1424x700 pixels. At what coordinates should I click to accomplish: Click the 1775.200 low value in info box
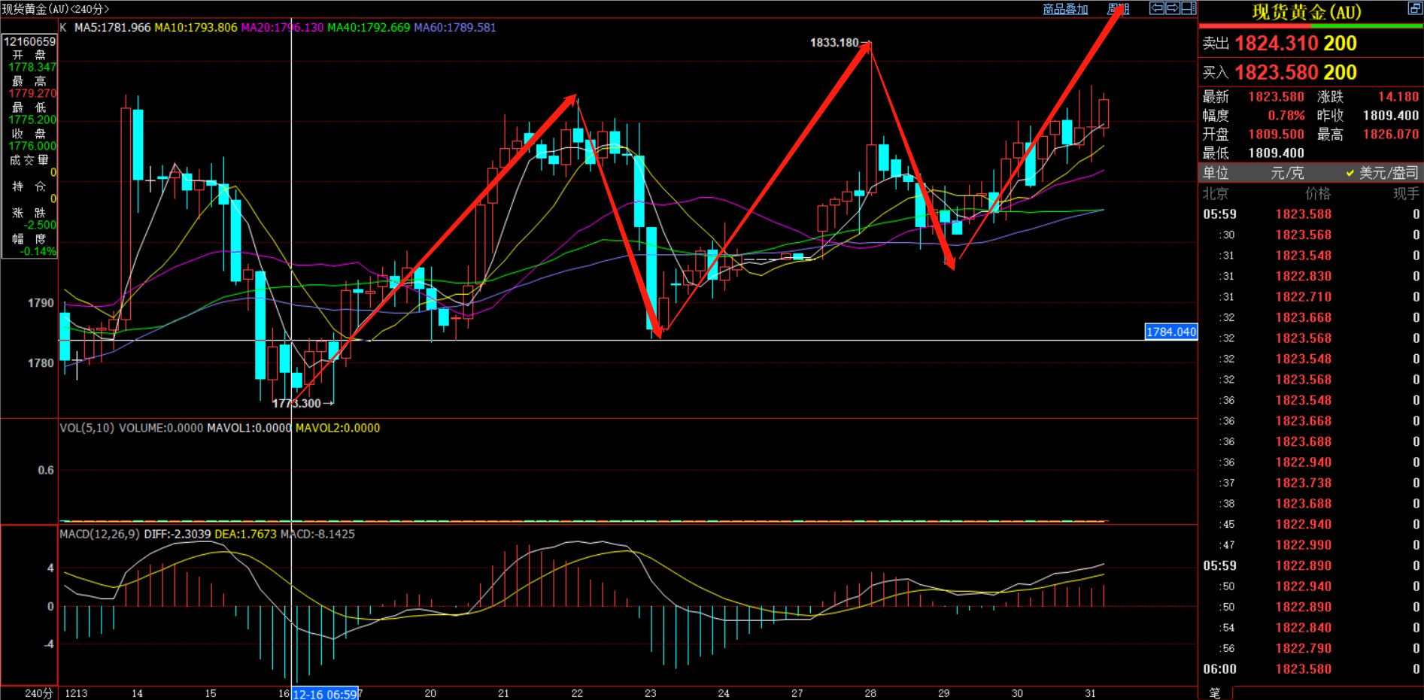pos(32,120)
